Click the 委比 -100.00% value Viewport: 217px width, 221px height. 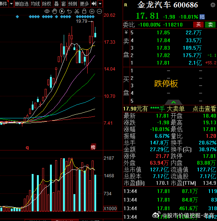(149, 25)
